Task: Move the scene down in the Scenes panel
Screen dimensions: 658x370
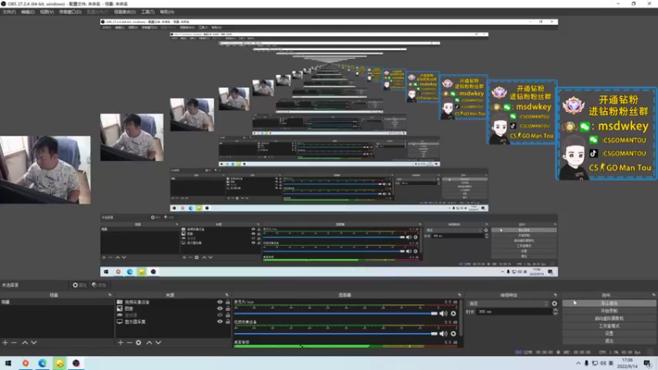Action: tap(34, 343)
